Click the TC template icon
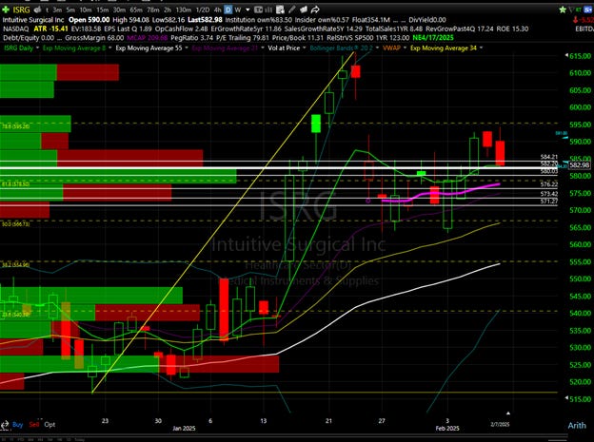 pos(258,10)
